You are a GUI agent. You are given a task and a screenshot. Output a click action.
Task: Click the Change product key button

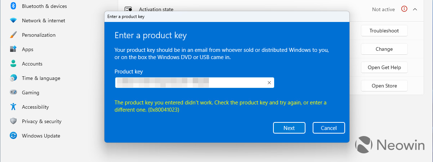pos(384,49)
